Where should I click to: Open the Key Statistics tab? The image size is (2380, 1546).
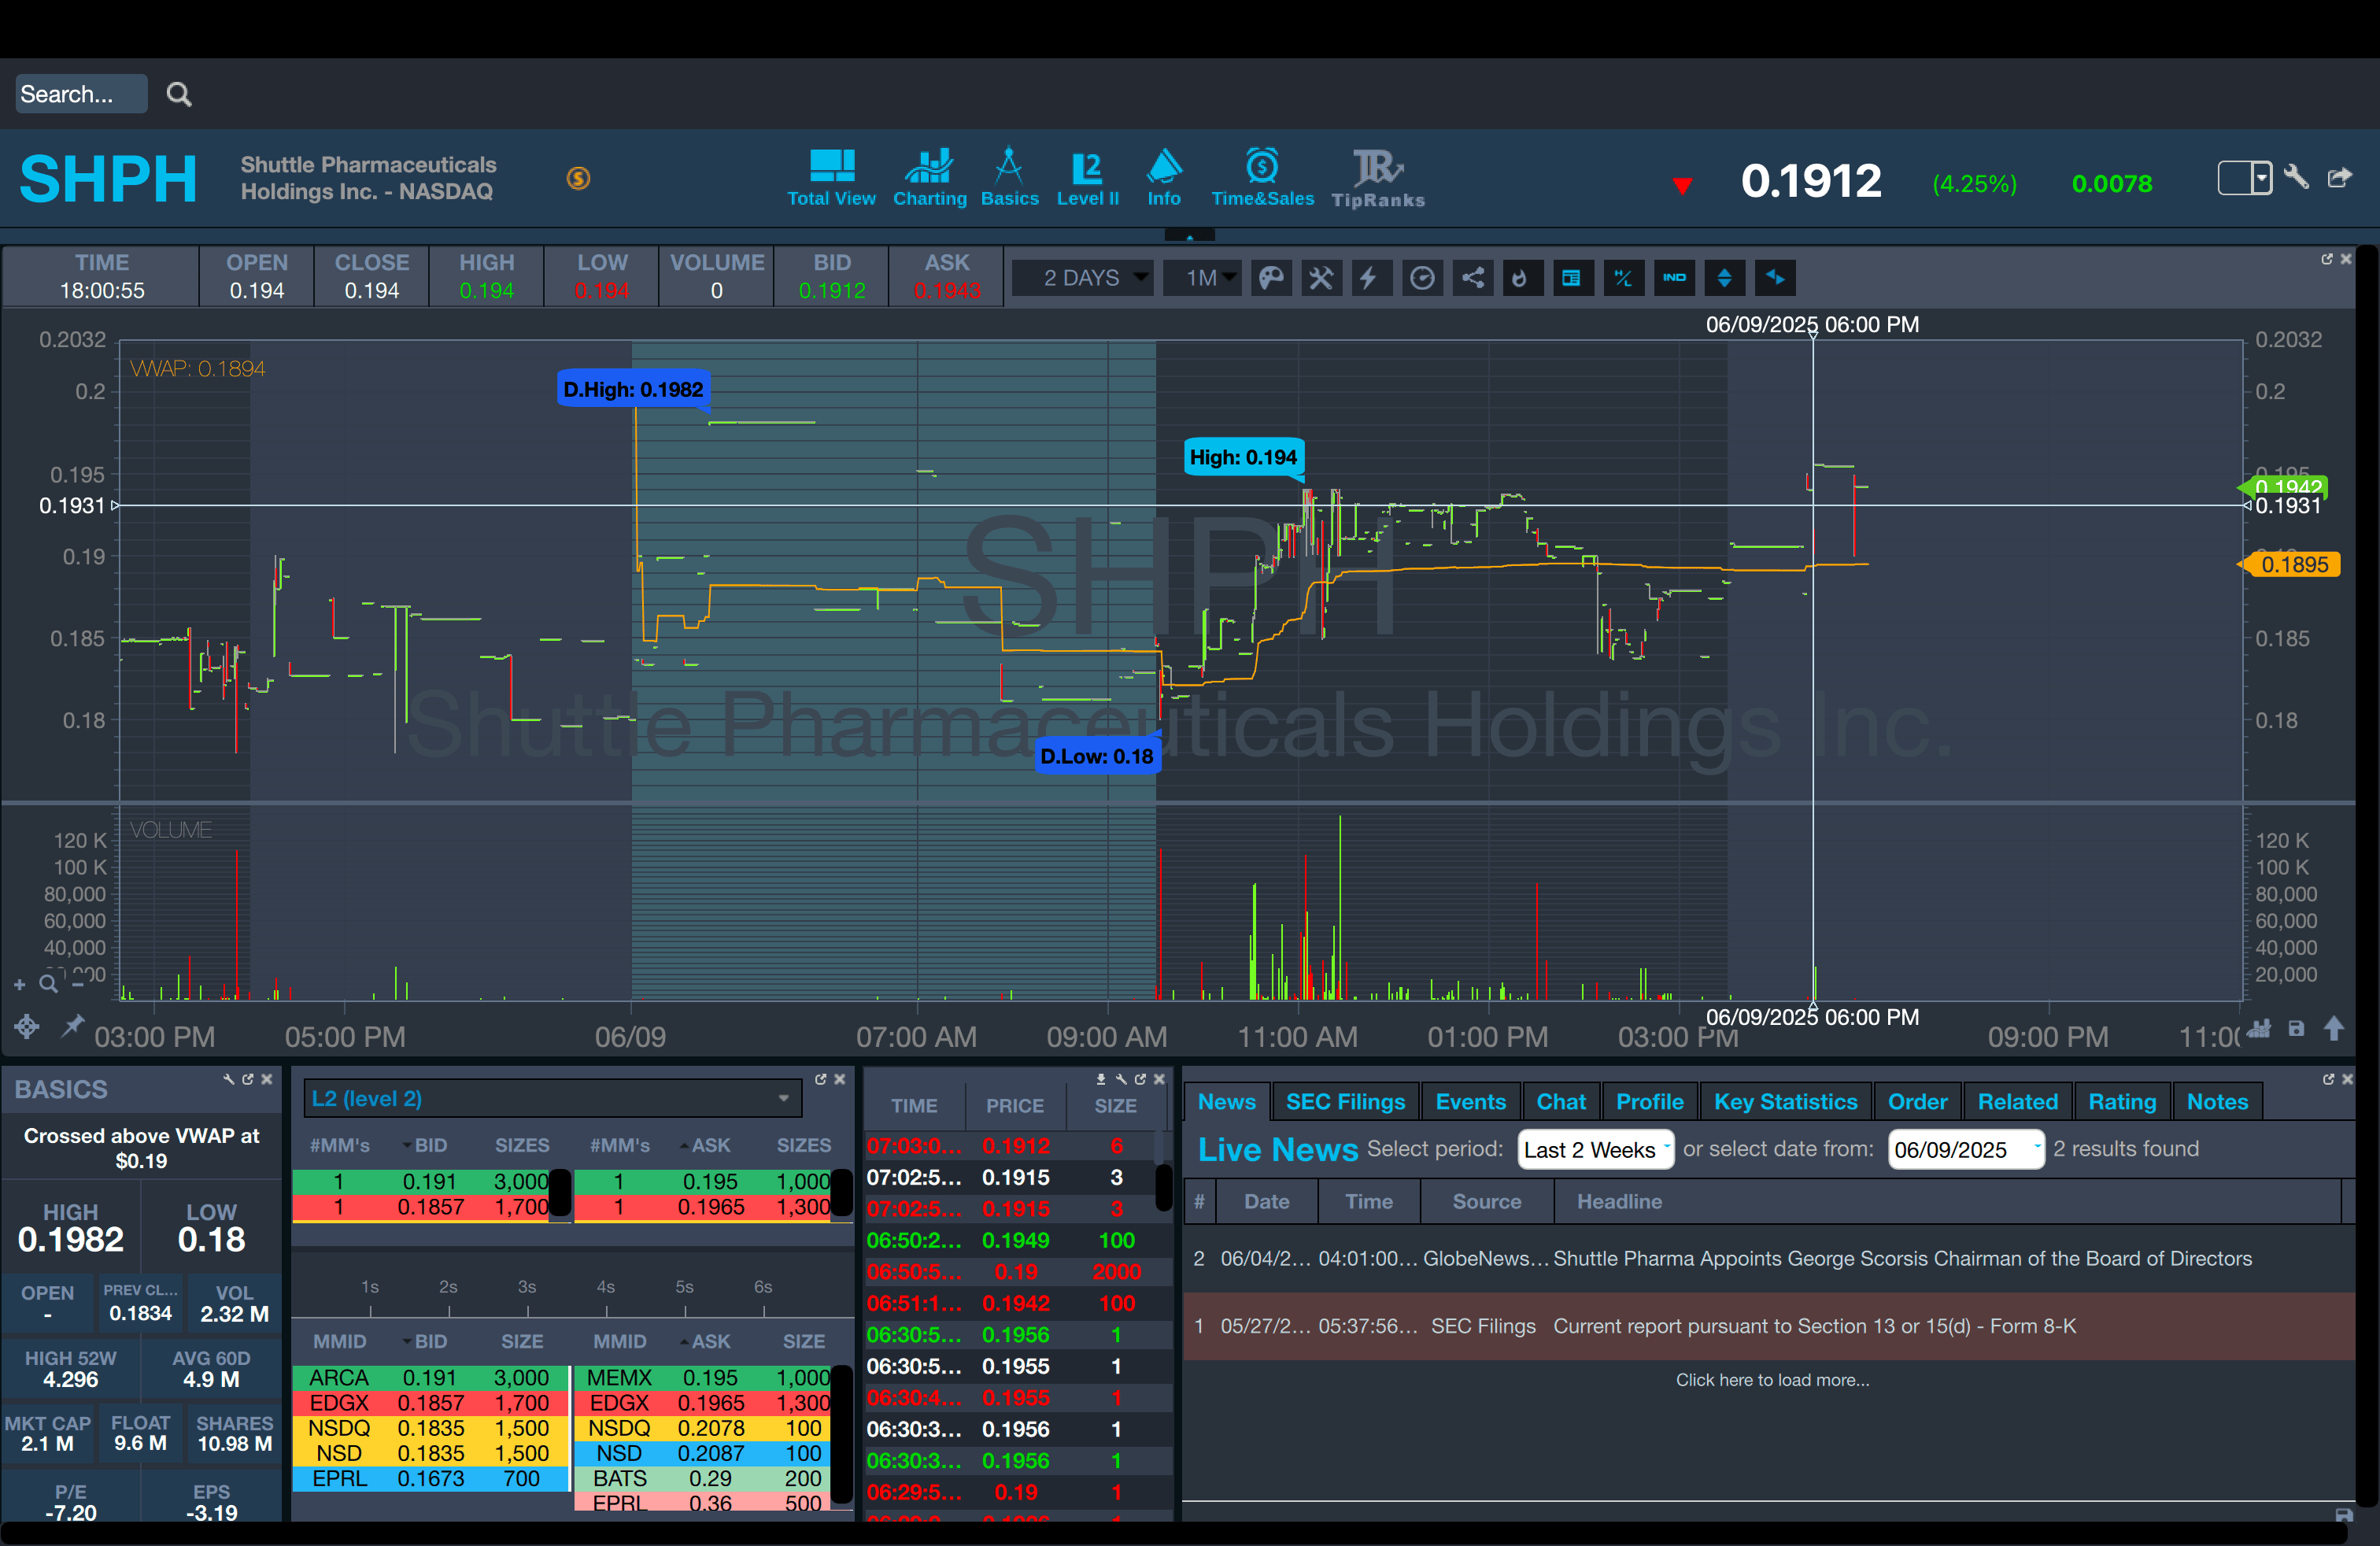pyautogui.click(x=1785, y=1102)
